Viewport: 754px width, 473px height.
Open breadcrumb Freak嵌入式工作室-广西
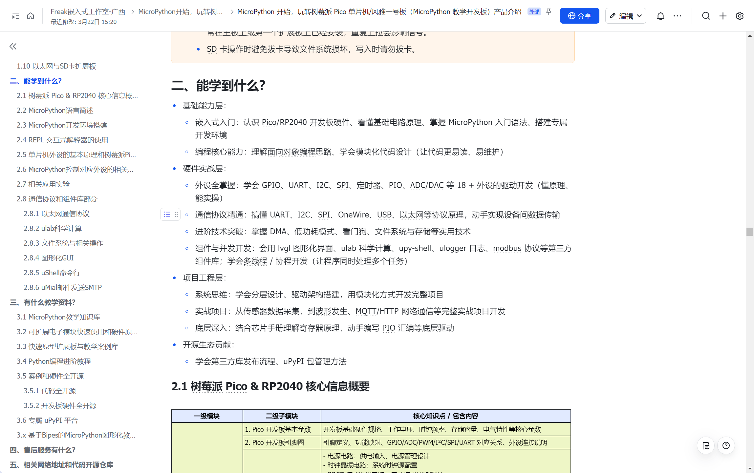coord(88,12)
